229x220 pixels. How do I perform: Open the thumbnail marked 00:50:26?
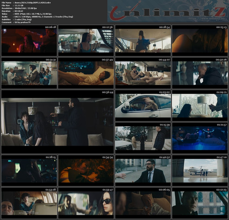tap(200, 73)
